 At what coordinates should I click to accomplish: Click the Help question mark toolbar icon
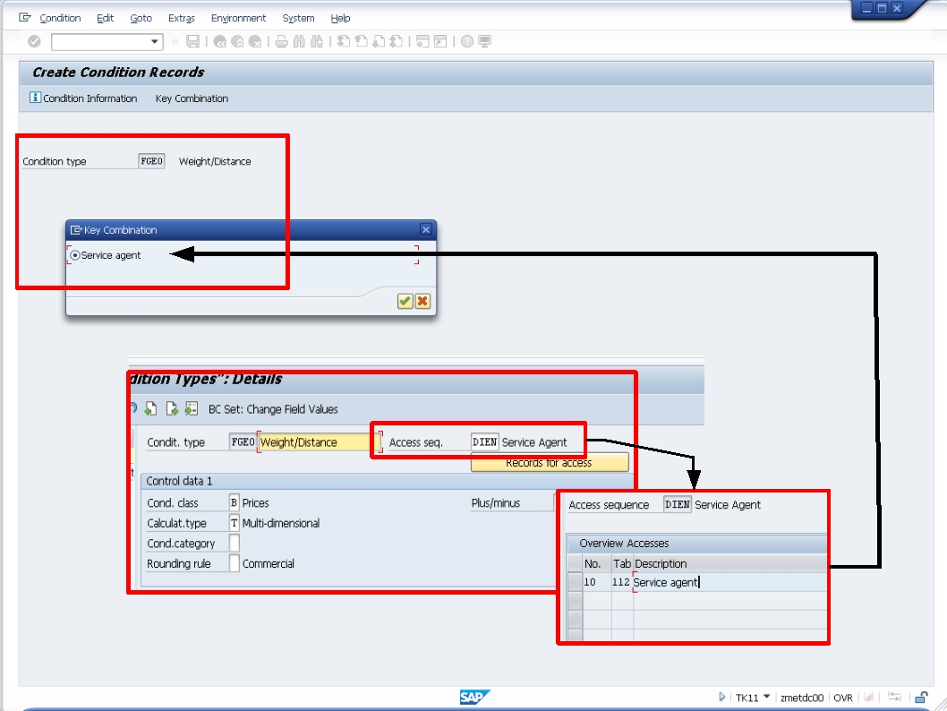tap(468, 39)
